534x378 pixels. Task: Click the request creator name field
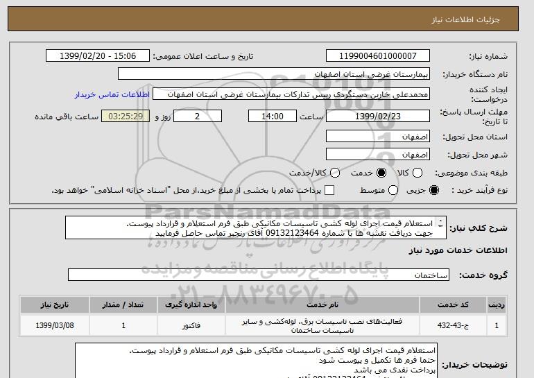coord(291,94)
